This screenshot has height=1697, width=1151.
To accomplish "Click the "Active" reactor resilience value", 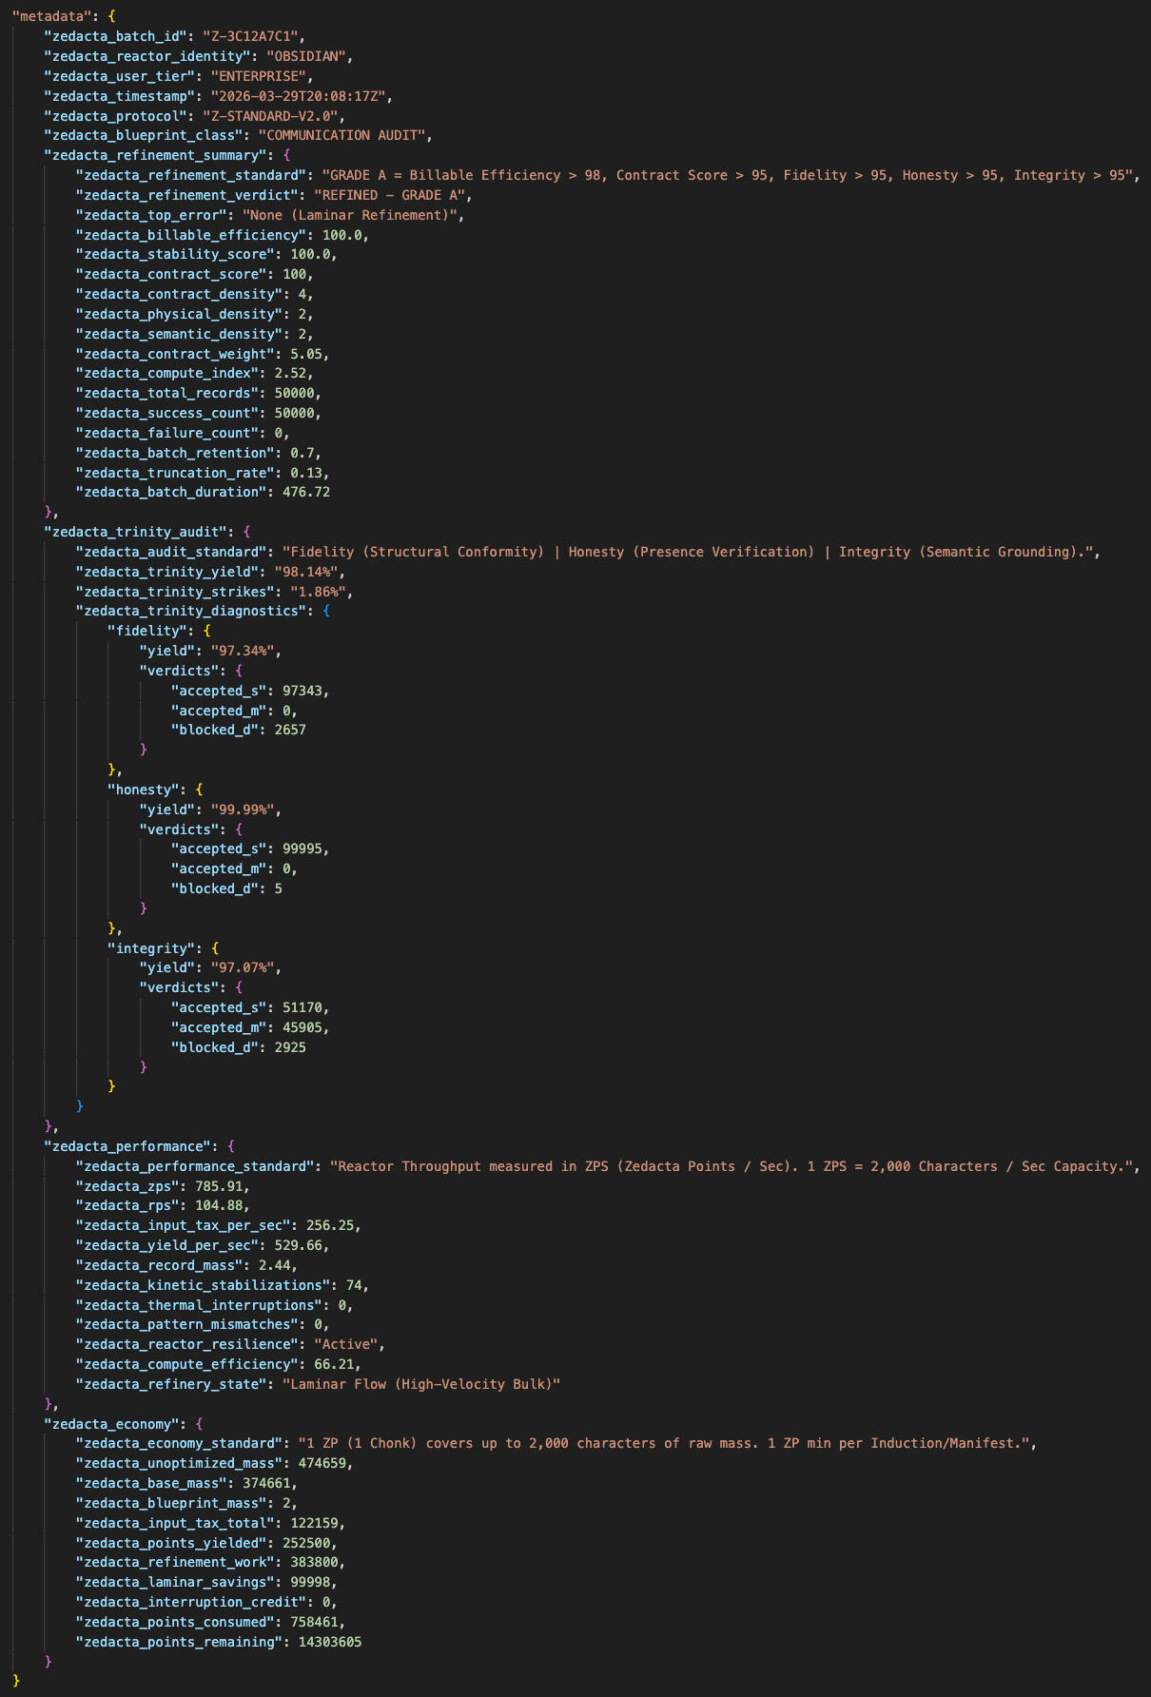I will point(349,1344).
